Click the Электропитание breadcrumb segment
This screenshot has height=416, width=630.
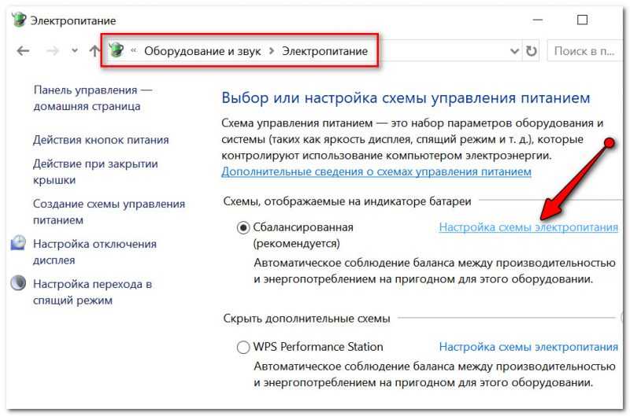point(324,51)
